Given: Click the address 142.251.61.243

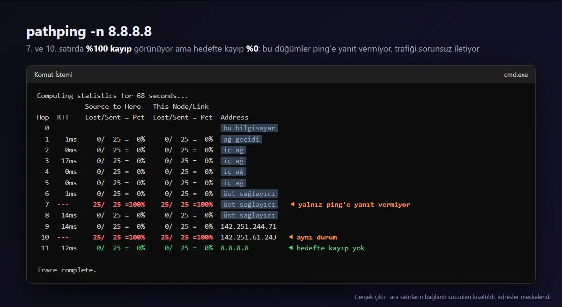Looking at the screenshot, I should pyautogui.click(x=249, y=237).
